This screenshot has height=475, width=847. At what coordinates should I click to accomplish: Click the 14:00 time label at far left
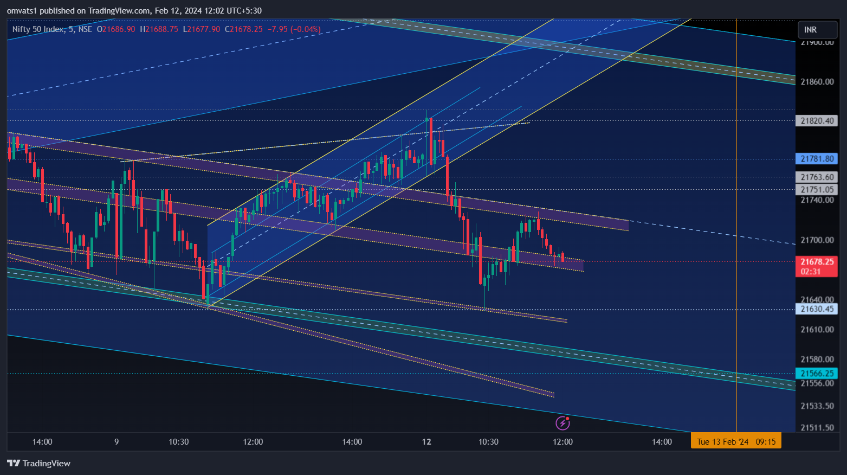[x=42, y=442]
